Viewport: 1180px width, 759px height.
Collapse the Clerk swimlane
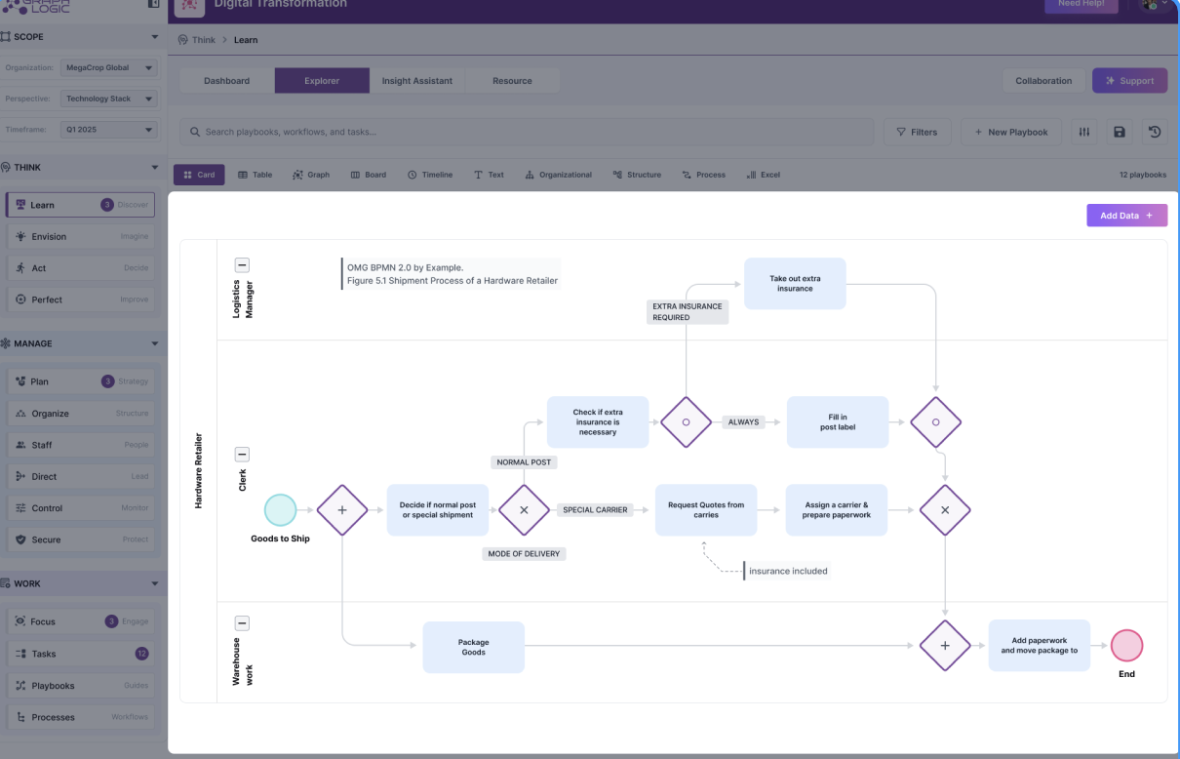click(x=242, y=454)
